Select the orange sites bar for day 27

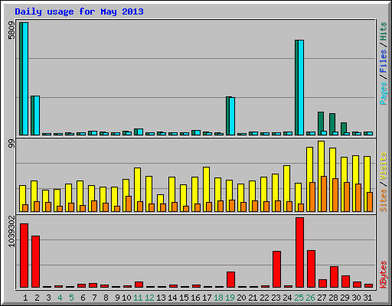tap(324, 194)
